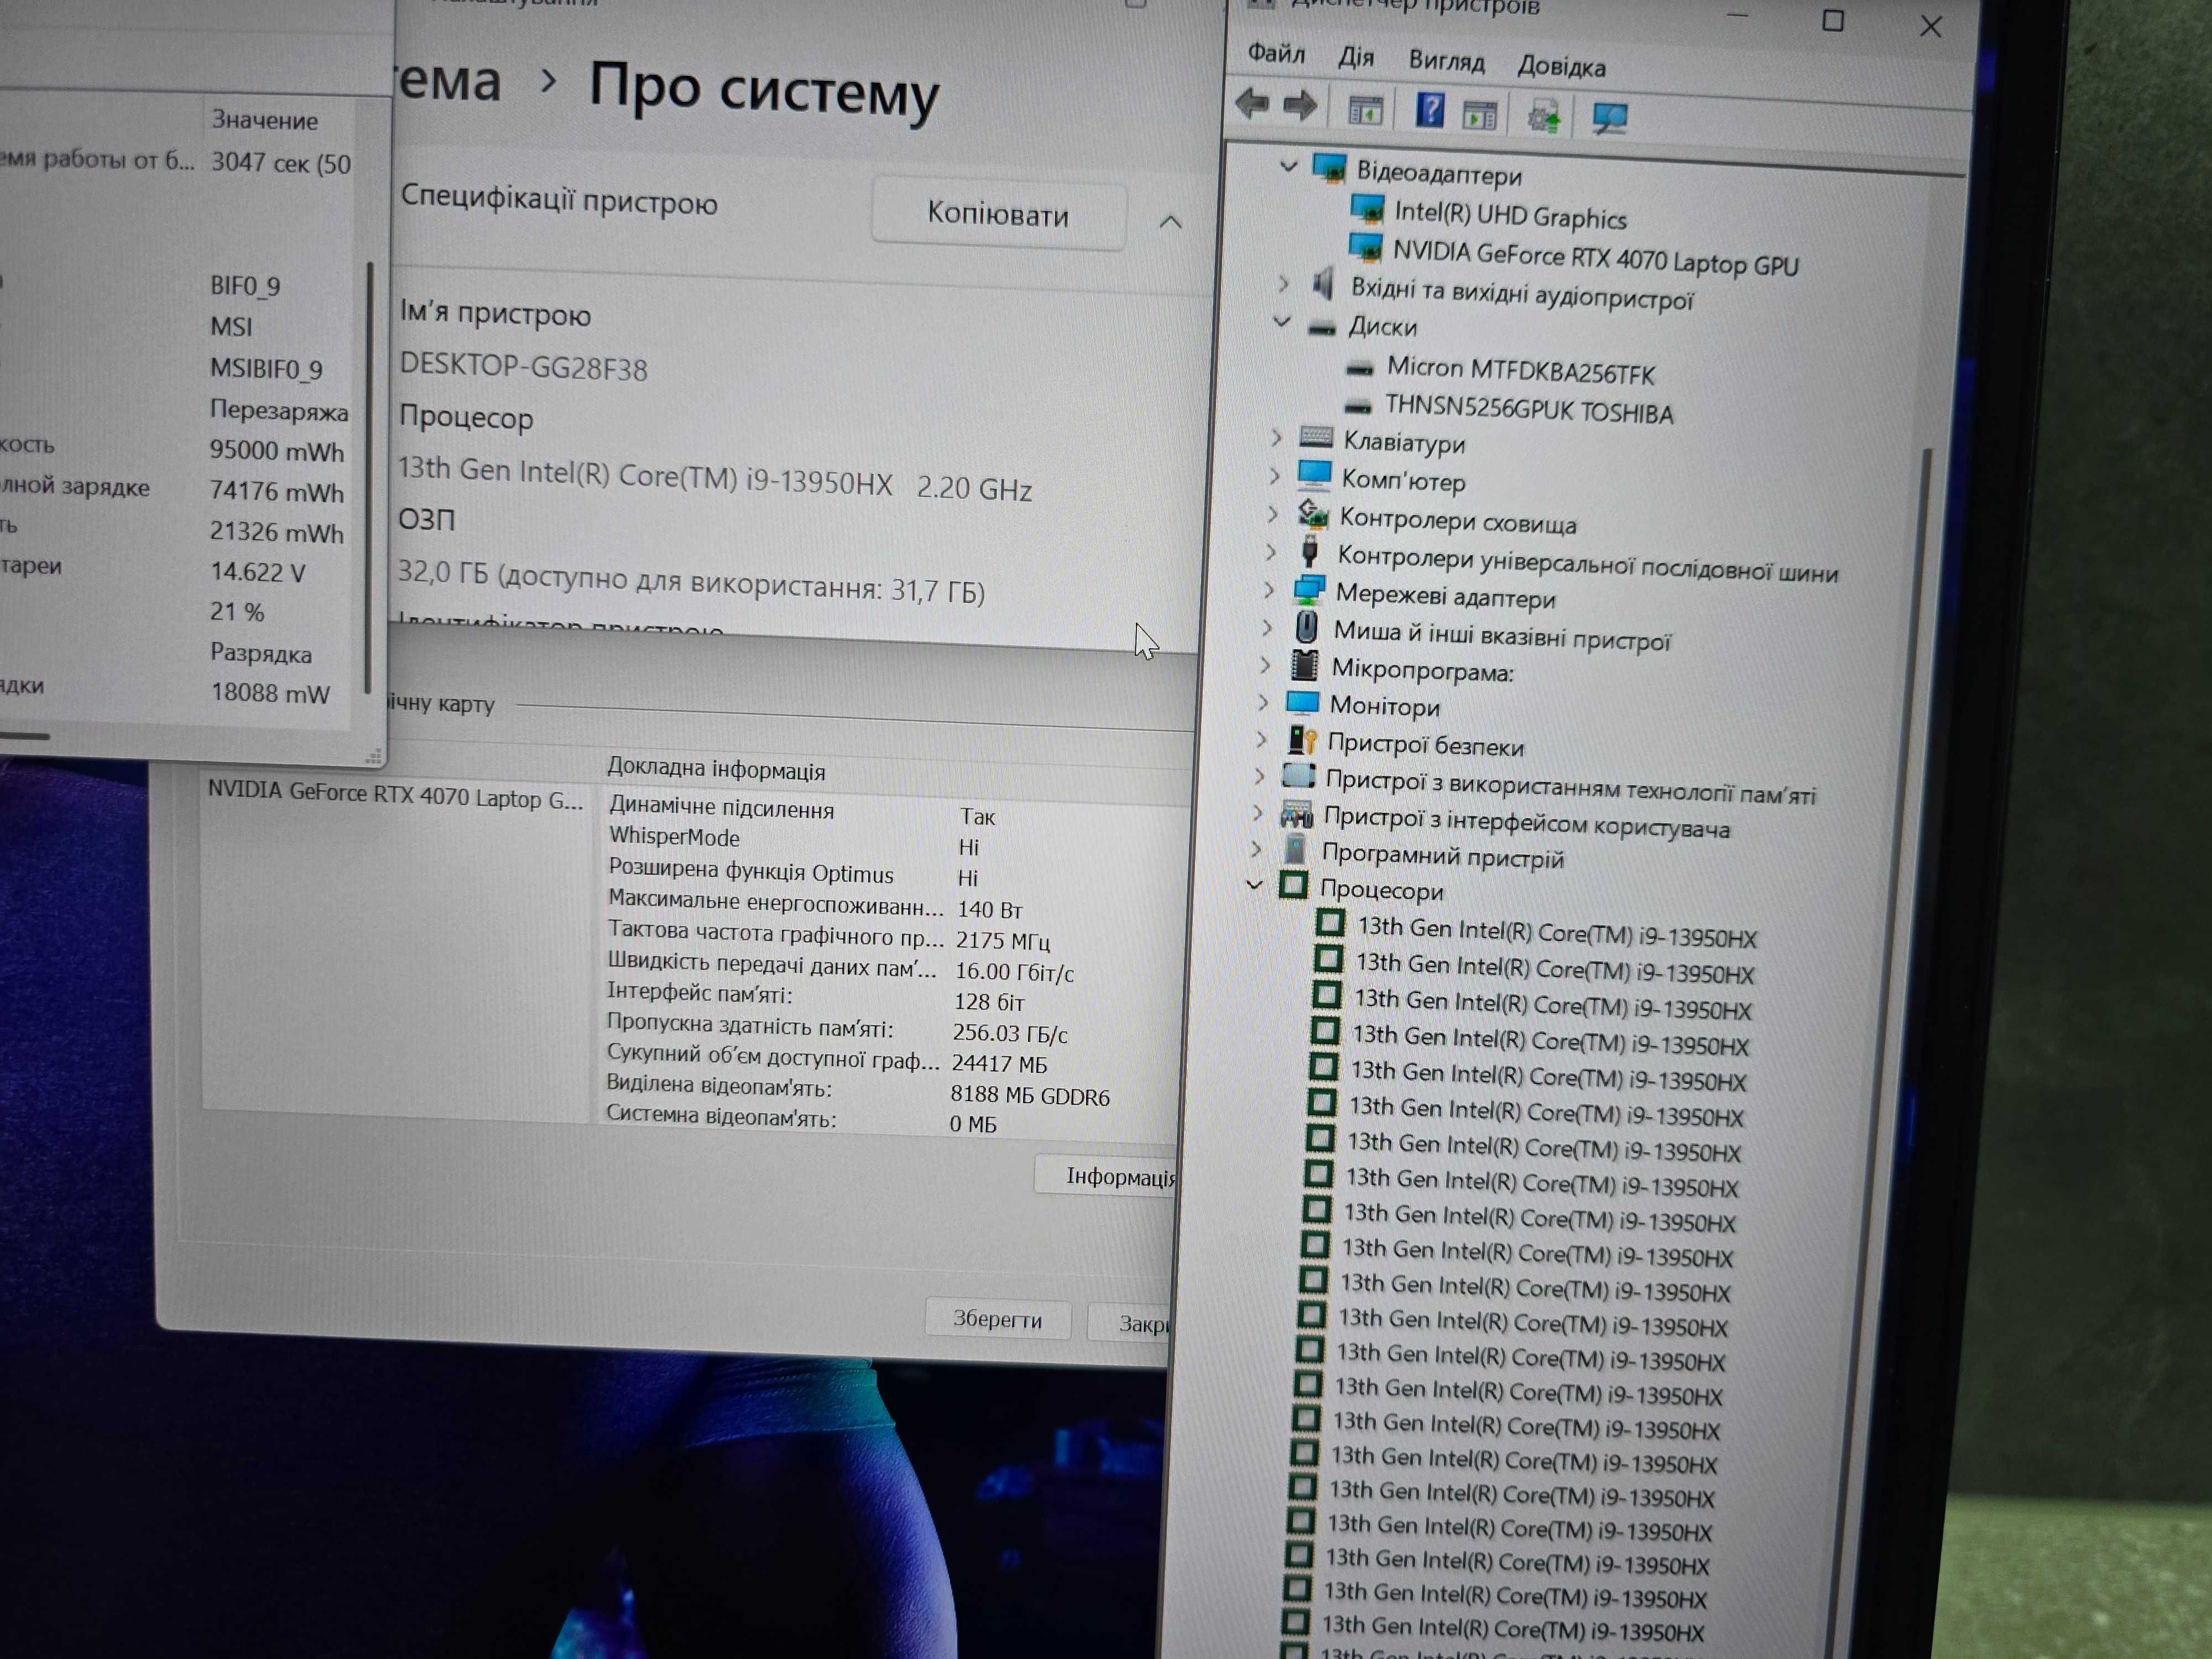Click the 32,0 ГБ RAM value text

pos(691,583)
